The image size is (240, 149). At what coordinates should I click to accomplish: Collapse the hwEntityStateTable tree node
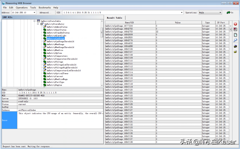point(35,21)
